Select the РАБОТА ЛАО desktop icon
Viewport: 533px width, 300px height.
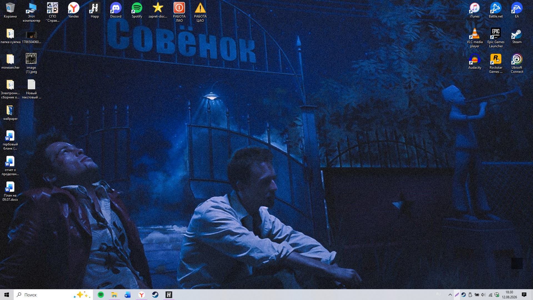pos(179,13)
